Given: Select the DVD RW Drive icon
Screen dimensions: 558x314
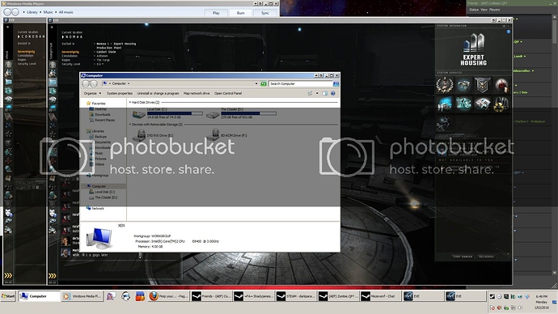Looking at the screenshot, I should (x=141, y=135).
